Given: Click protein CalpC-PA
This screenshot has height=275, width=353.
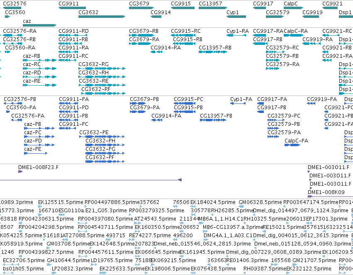Looking at the screenshot, I should pyautogui.click(x=296, y=141).
